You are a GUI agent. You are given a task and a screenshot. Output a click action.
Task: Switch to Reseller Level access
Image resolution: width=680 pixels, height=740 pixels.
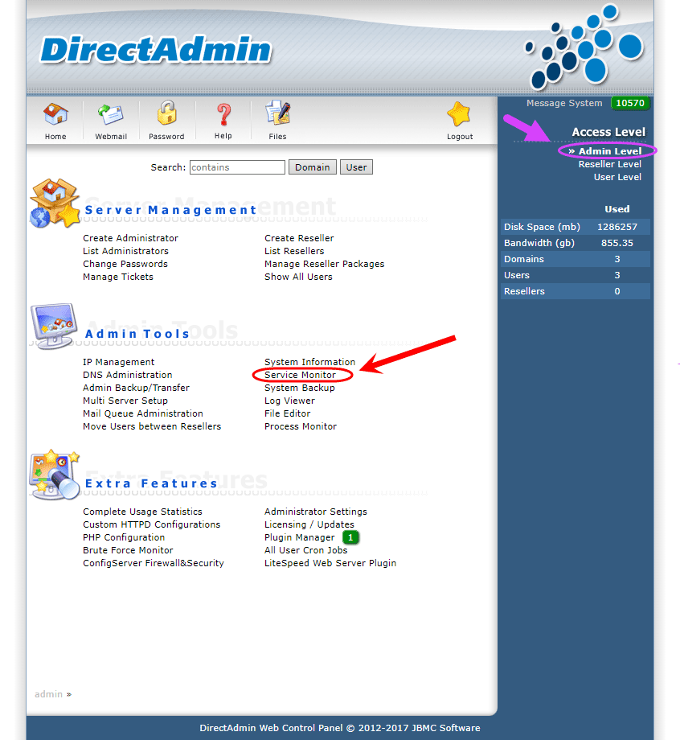pos(610,164)
